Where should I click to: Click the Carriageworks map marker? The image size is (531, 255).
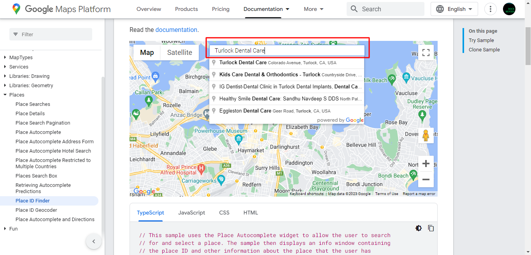pos(221,179)
